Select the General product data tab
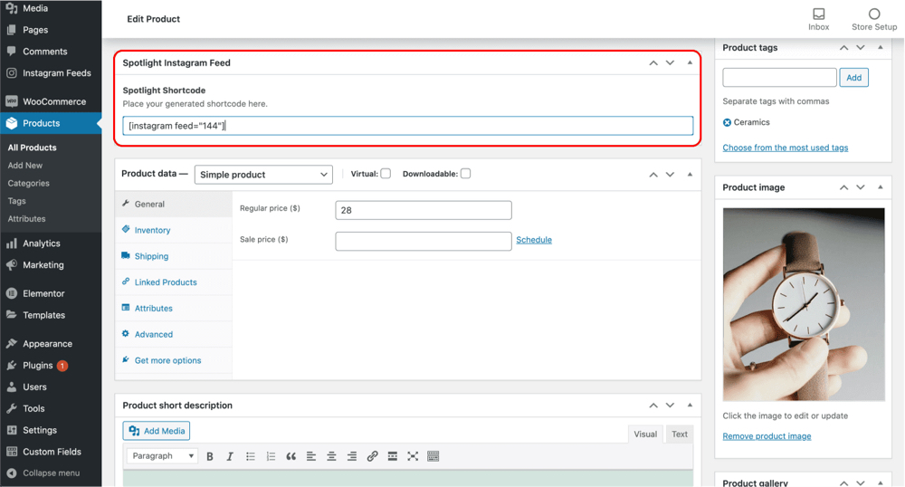 pyautogui.click(x=174, y=205)
